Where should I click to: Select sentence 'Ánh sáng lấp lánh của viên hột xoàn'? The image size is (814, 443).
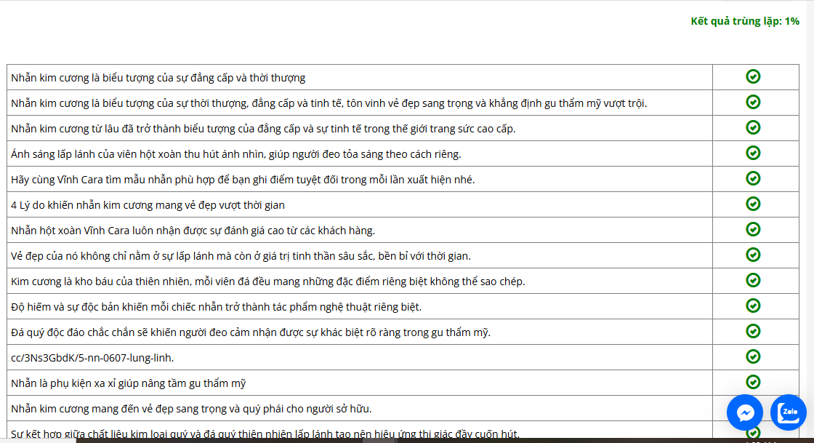click(235, 154)
